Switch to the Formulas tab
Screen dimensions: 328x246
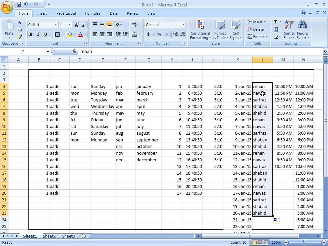coord(93,13)
